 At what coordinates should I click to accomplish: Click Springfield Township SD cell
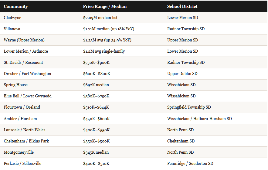tap(189, 107)
